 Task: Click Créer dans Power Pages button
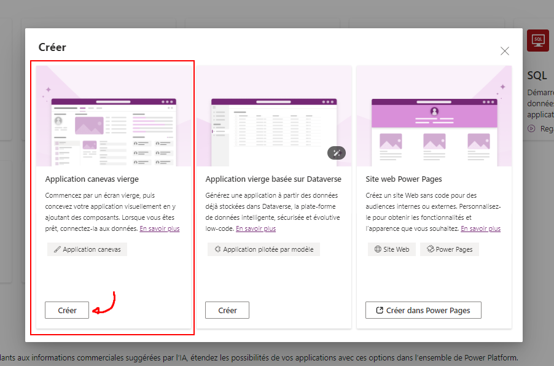coord(423,310)
